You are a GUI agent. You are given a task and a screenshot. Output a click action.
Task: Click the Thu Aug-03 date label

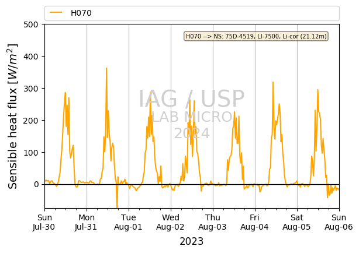click(x=213, y=222)
